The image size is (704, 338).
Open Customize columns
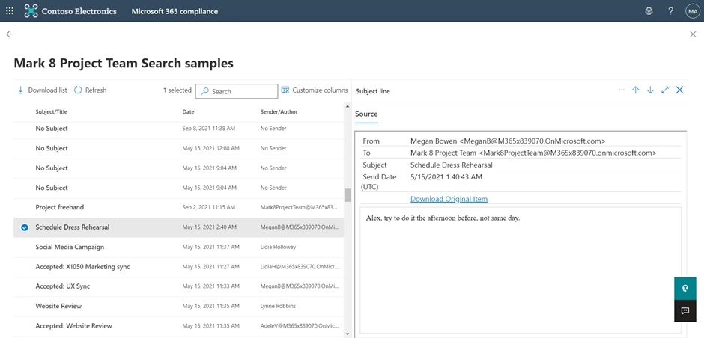315,90
